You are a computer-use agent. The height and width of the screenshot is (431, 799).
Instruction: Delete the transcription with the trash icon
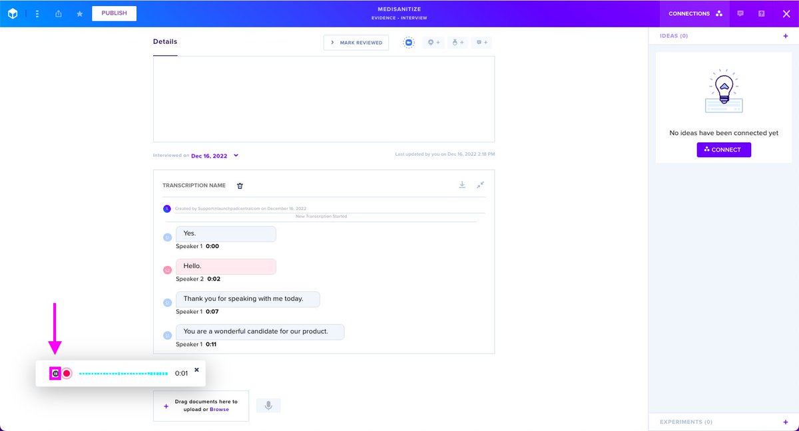coord(240,186)
